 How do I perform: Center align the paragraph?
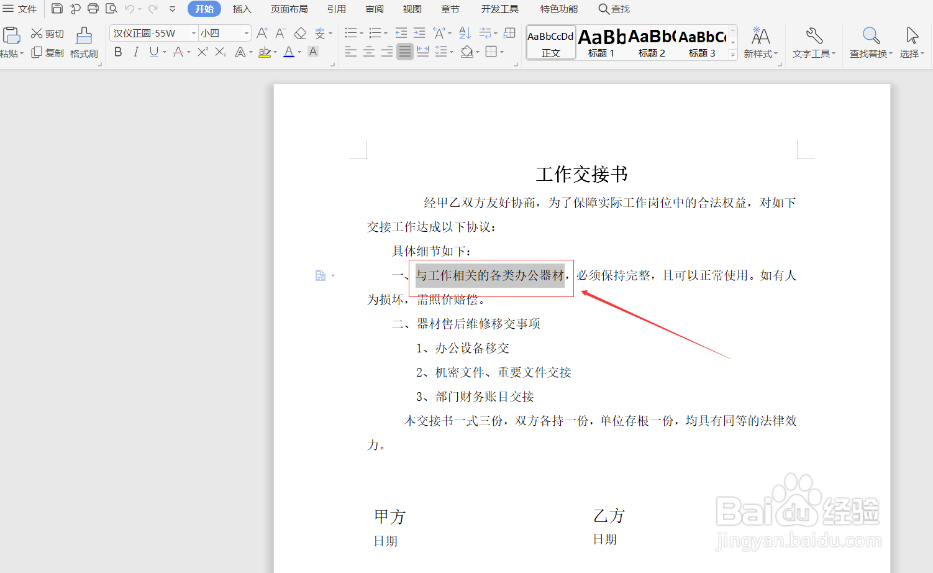[x=368, y=52]
